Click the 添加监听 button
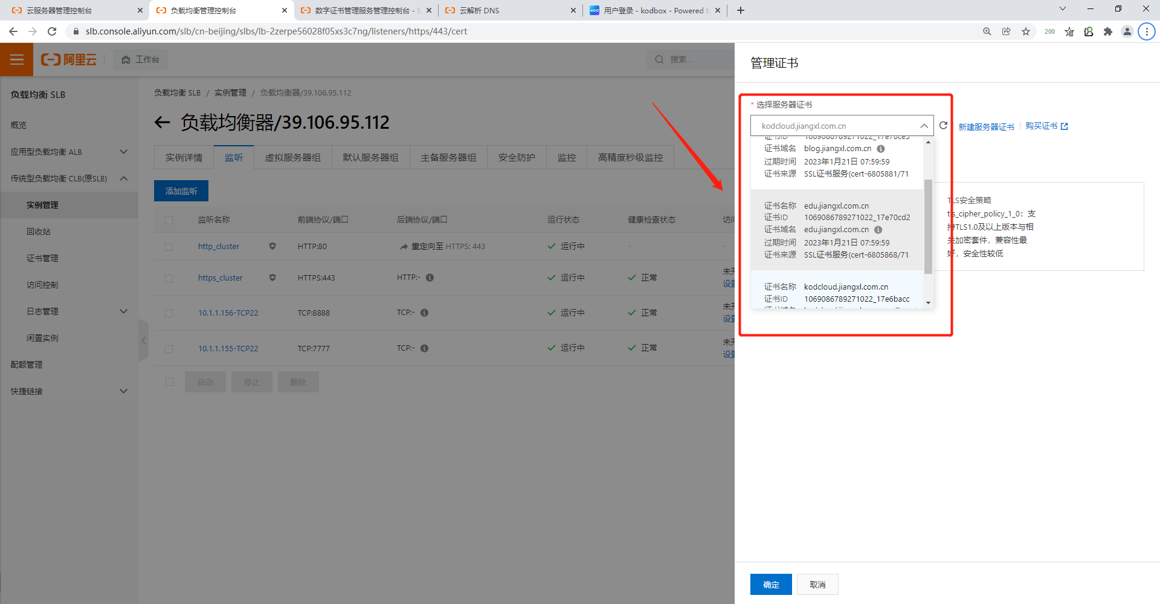Image resolution: width=1160 pixels, height=604 pixels. tap(181, 191)
